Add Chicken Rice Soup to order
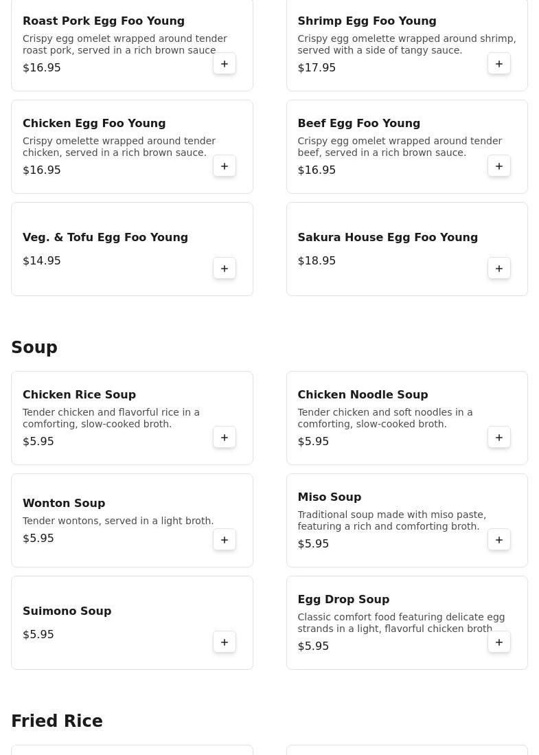 coord(225,438)
